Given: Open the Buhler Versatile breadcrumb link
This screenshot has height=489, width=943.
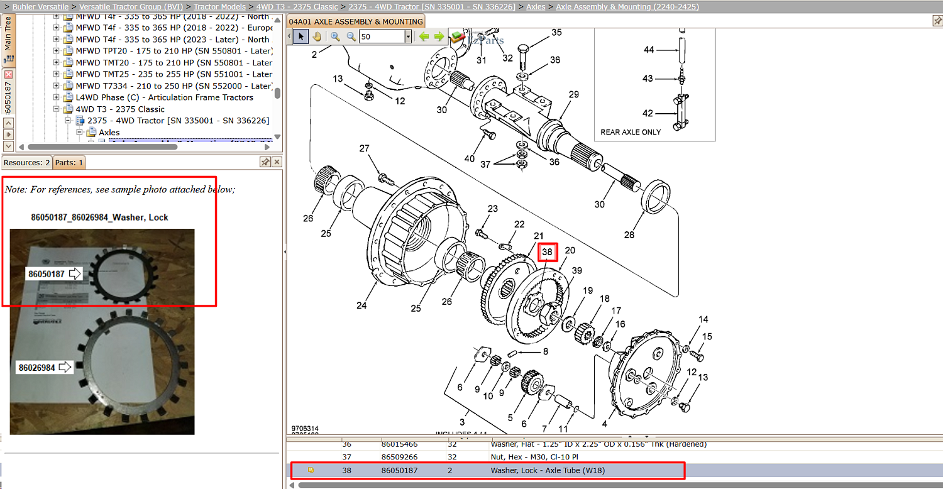Looking at the screenshot, I should (41, 6).
